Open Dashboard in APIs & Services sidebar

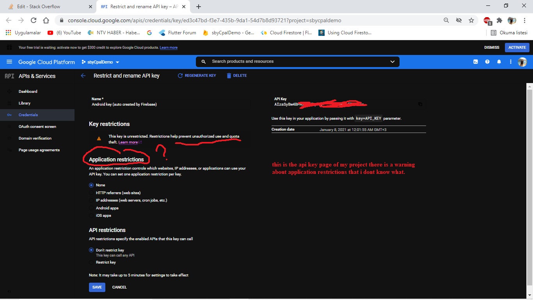[x=37, y=92]
